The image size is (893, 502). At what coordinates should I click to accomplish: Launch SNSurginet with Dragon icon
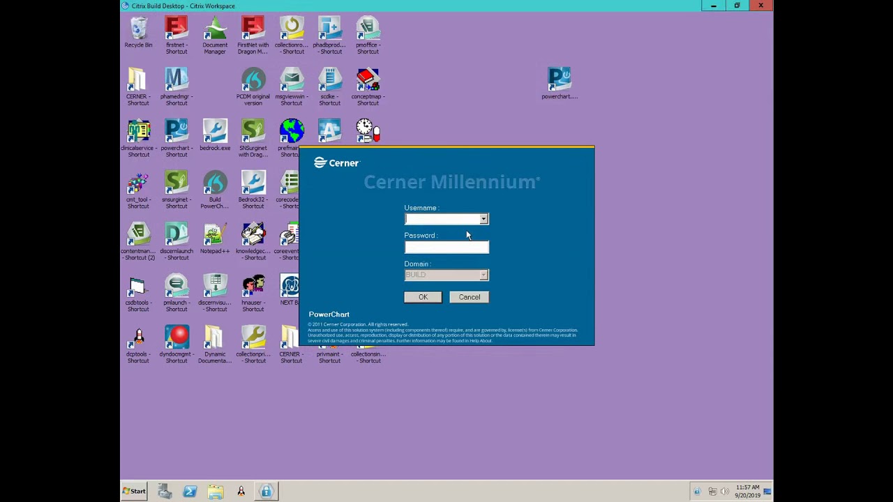click(253, 139)
